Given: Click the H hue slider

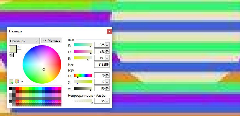Looking at the screenshot, I should (83, 75).
